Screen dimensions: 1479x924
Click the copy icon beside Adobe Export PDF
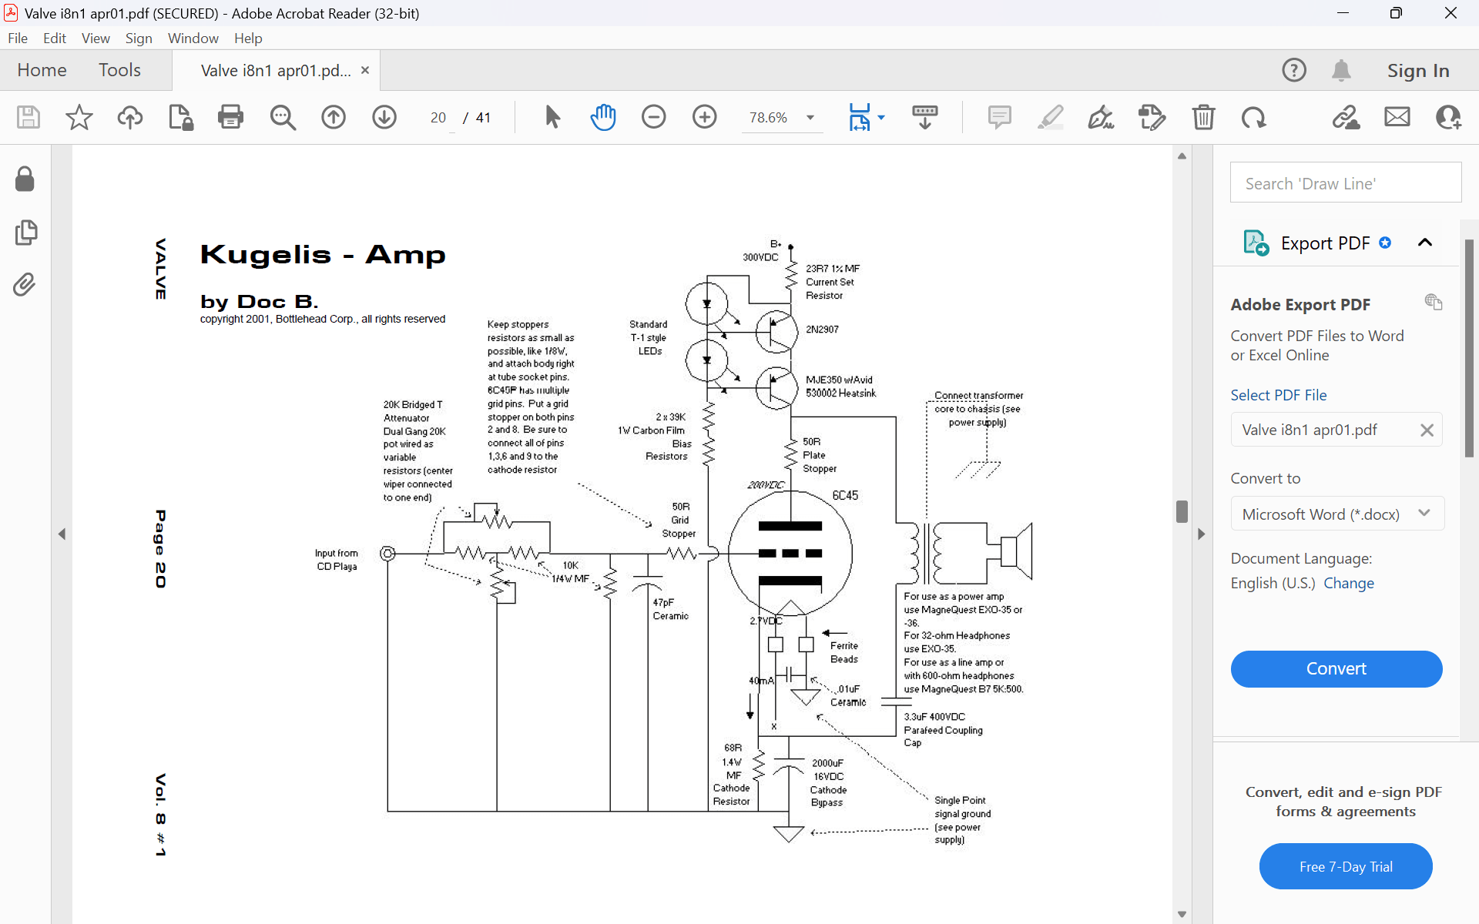[x=1433, y=302]
